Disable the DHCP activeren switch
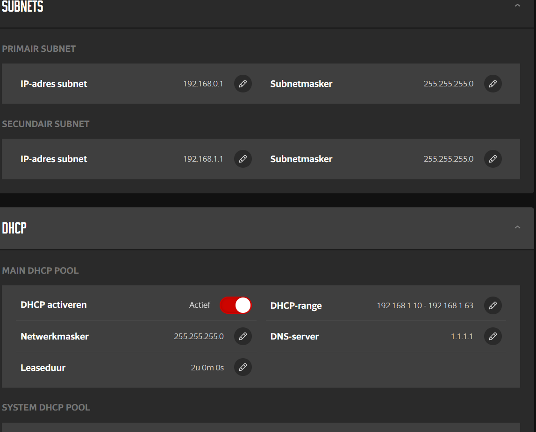 (236, 305)
